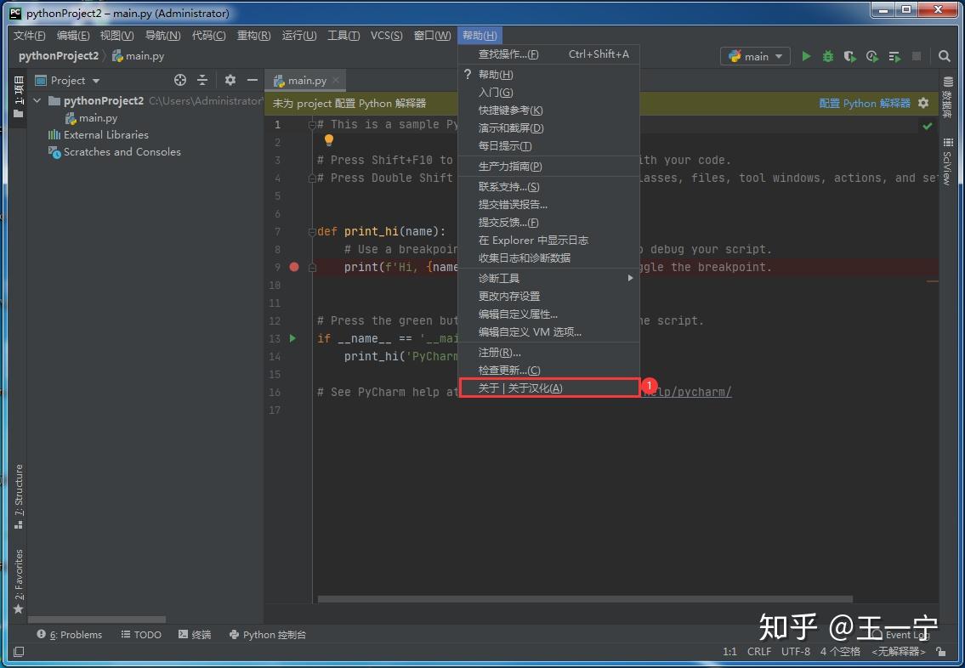965x668 pixels.
Task: Click main.py breadcrumb in navigation bar
Action: coord(139,56)
